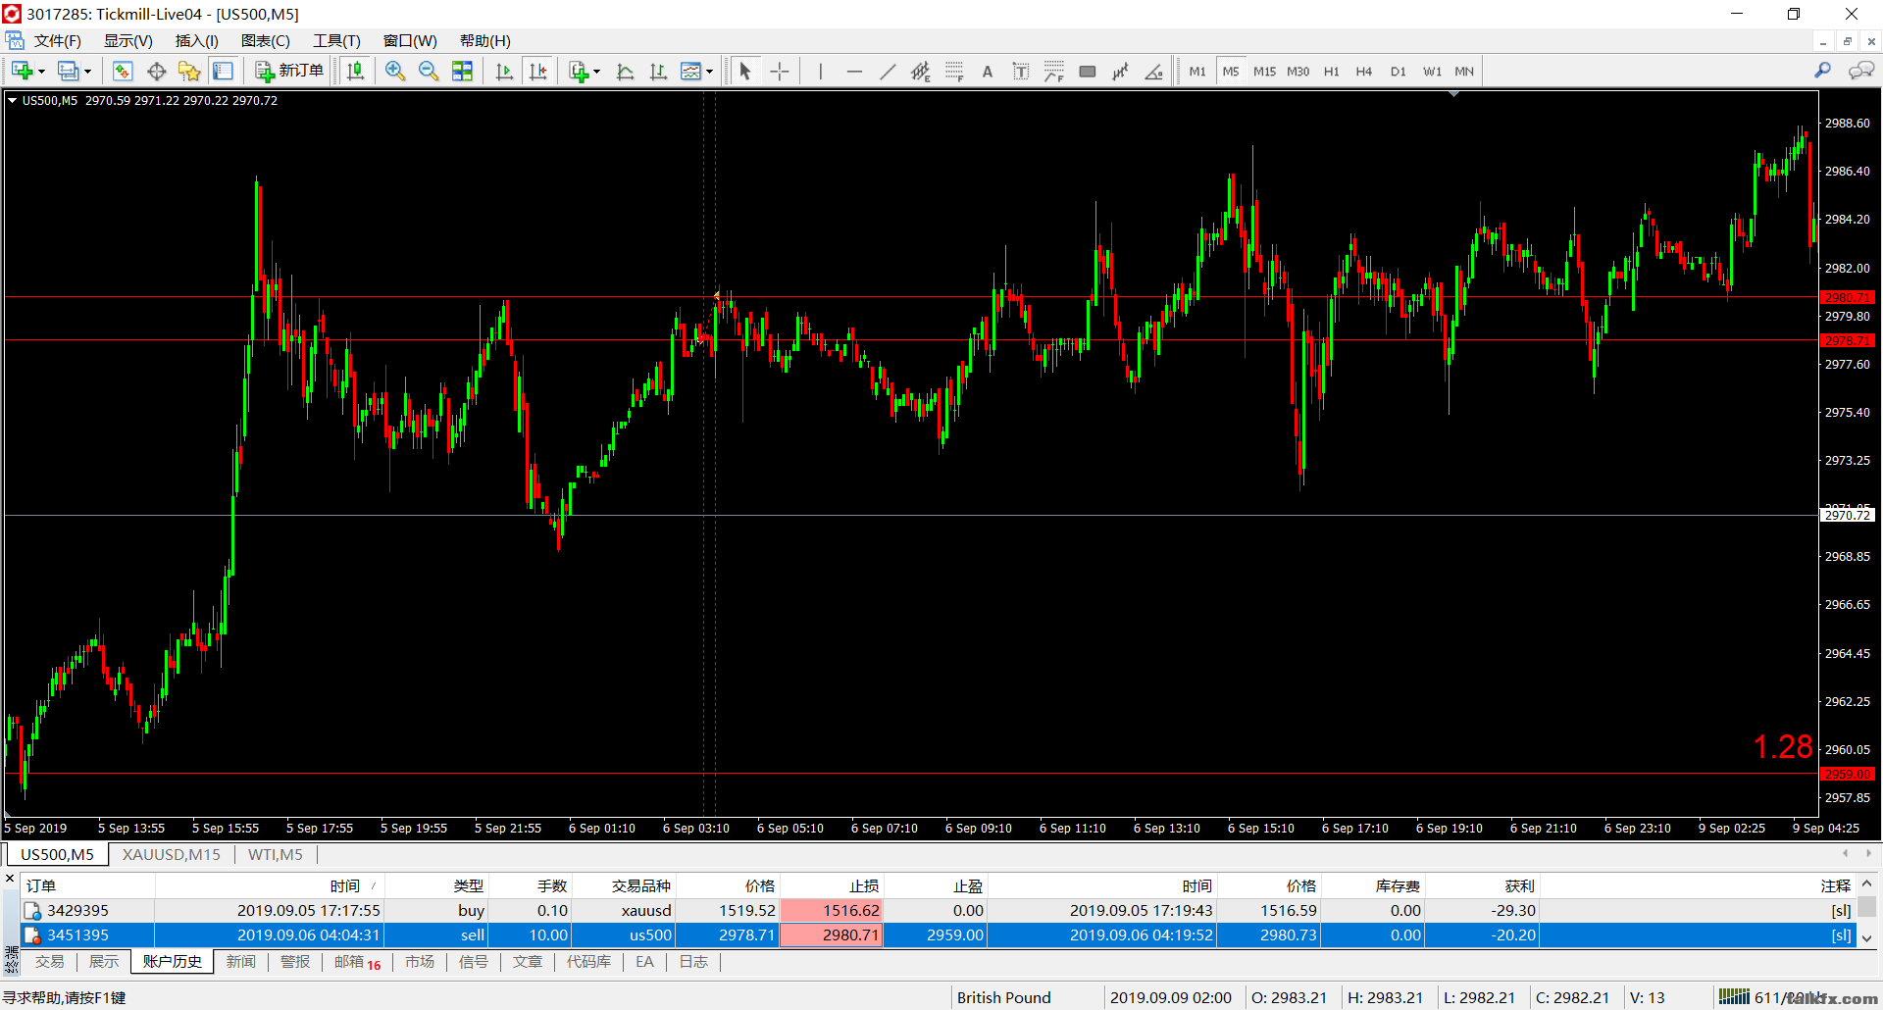Switch chart to H1 timeframe
The height and width of the screenshot is (1010, 1883).
coord(1331,71)
